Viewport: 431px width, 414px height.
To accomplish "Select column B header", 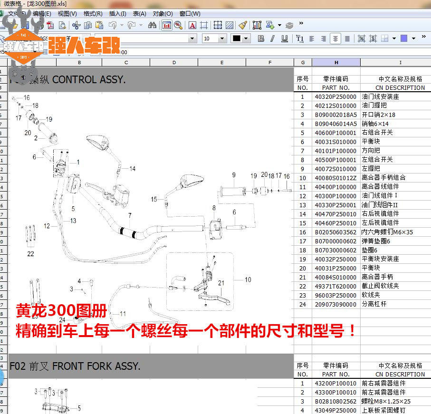I will tap(79, 62).
